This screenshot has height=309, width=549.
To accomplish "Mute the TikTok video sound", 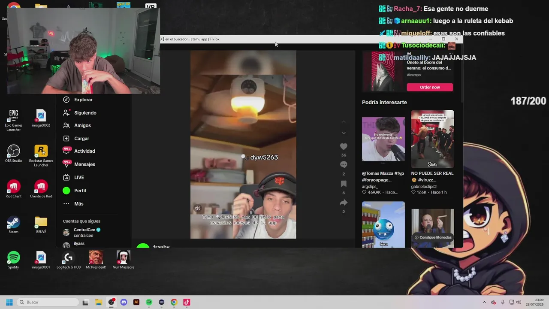I will pos(198,209).
